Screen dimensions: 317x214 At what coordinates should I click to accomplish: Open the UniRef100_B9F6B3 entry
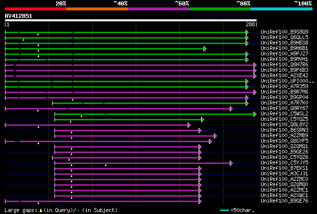(x=284, y=70)
